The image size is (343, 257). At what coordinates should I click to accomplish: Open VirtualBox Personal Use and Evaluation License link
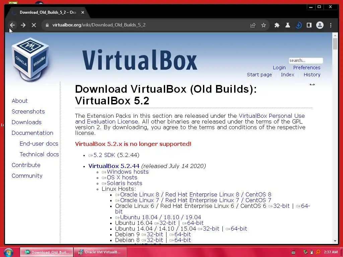[x=271, y=116]
